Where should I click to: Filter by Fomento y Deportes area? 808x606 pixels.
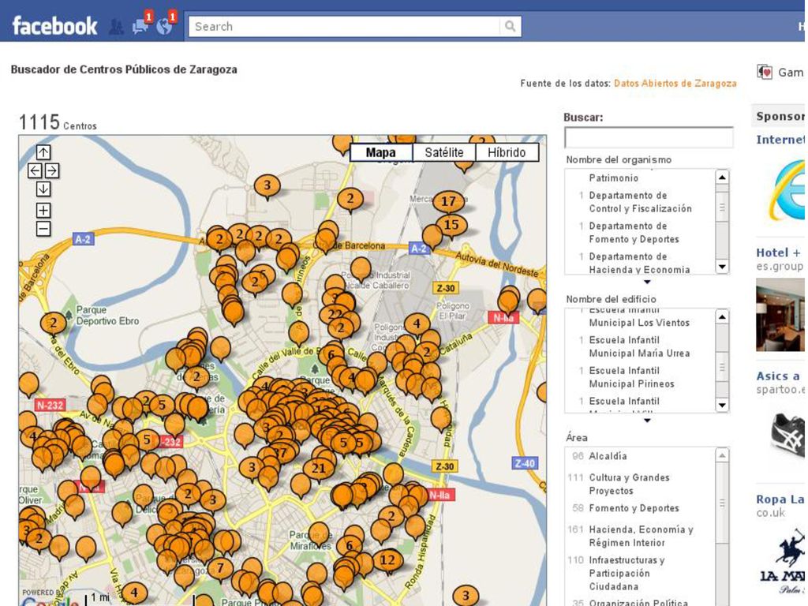(634, 508)
